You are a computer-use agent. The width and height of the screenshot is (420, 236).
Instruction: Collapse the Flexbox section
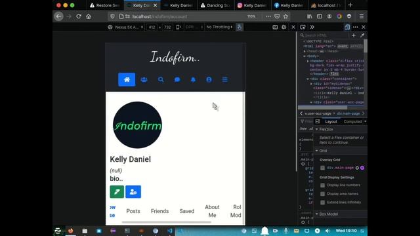click(317, 129)
